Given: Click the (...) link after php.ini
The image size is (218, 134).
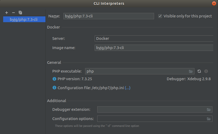Looking at the screenshot, I should tap(128, 88).
